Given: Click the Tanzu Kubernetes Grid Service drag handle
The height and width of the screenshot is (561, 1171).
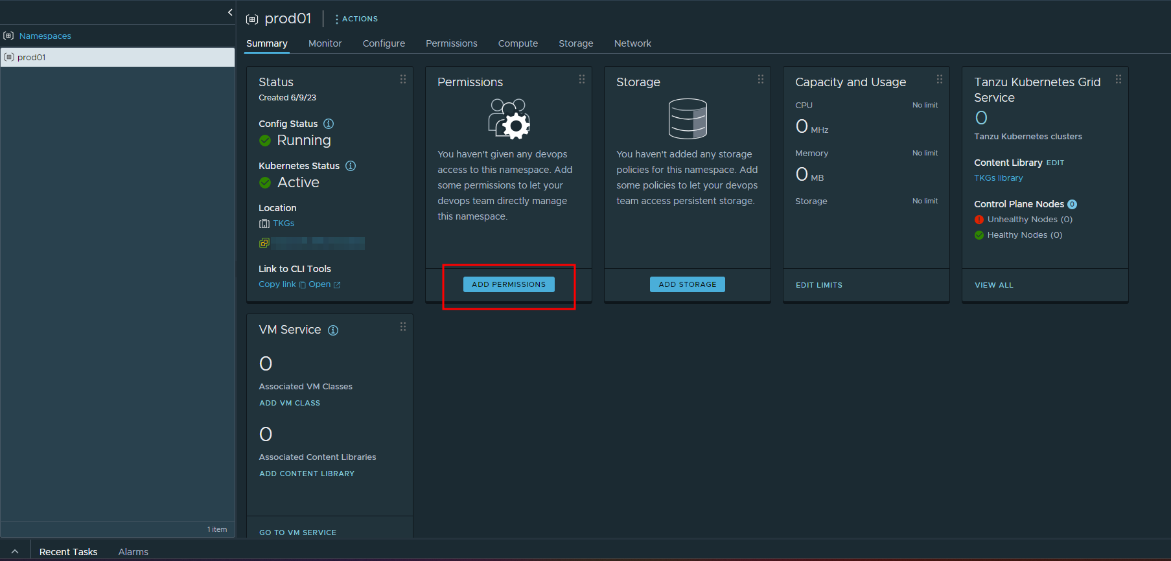Looking at the screenshot, I should coord(1119,79).
